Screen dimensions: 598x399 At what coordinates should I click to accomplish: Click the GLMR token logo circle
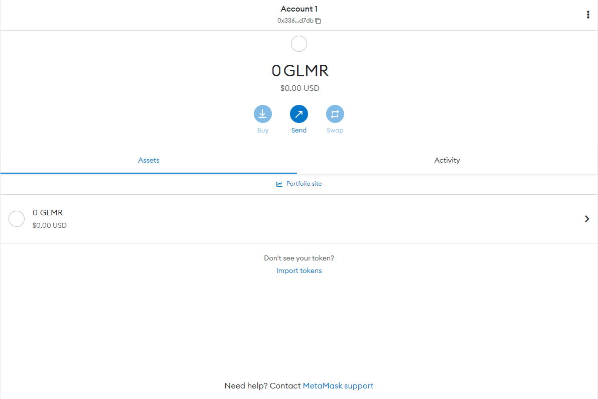point(16,218)
